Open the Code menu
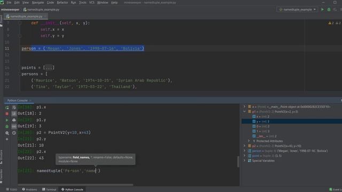Viewport: 342px width, 192px height. [50, 3]
